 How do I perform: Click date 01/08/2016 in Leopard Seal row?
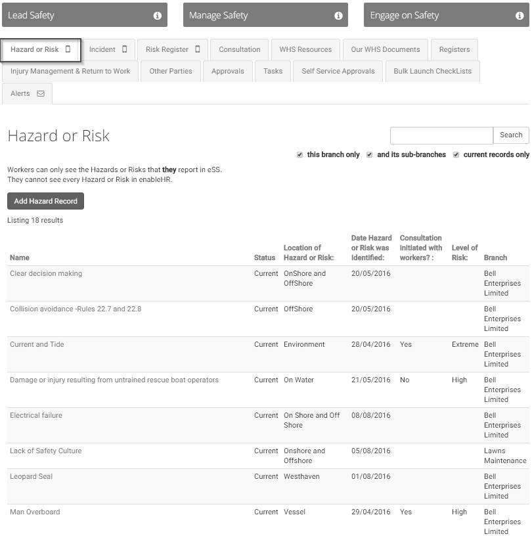tap(370, 476)
